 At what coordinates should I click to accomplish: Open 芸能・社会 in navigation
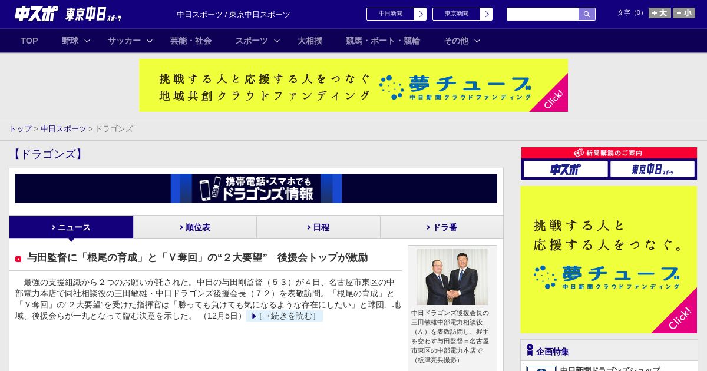coord(191,41)
